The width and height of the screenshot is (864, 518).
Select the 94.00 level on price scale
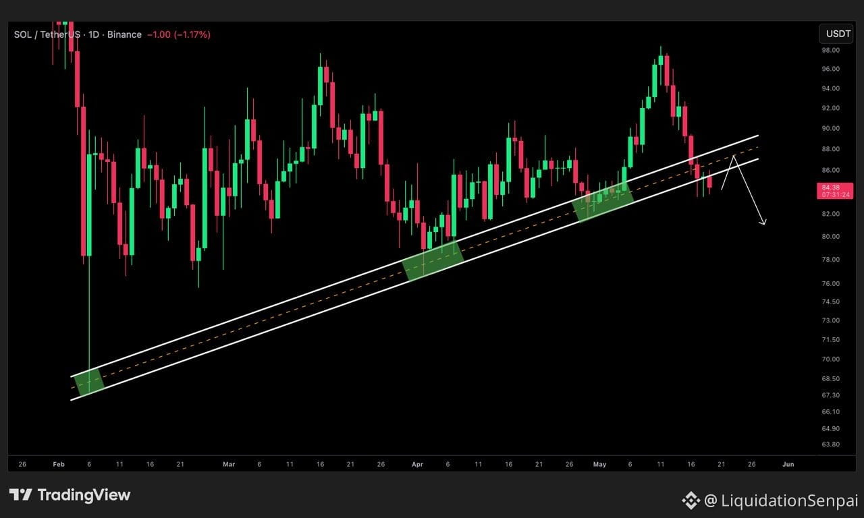830,88
